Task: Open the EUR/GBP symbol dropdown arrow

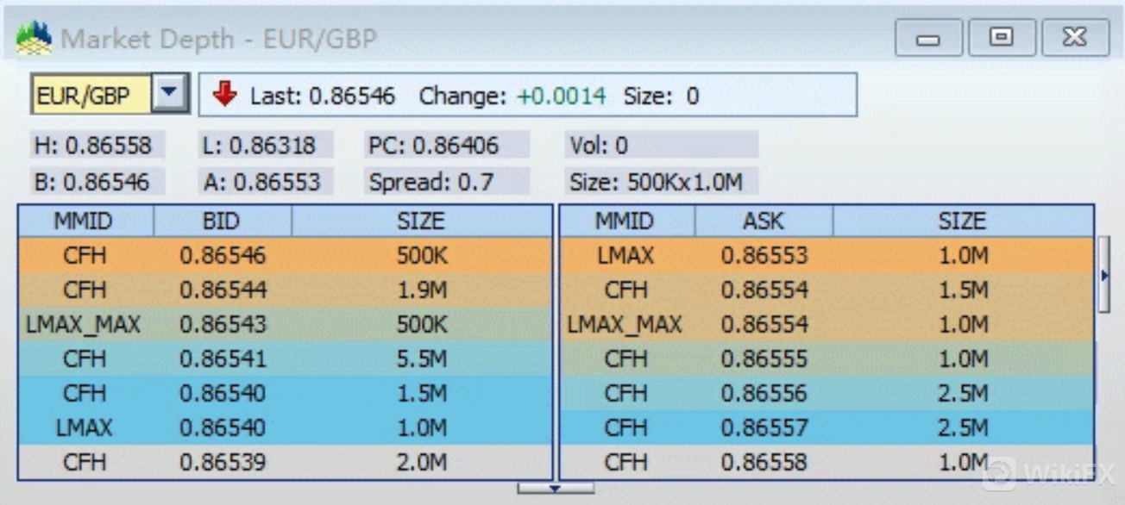Action: click(171, 93)
